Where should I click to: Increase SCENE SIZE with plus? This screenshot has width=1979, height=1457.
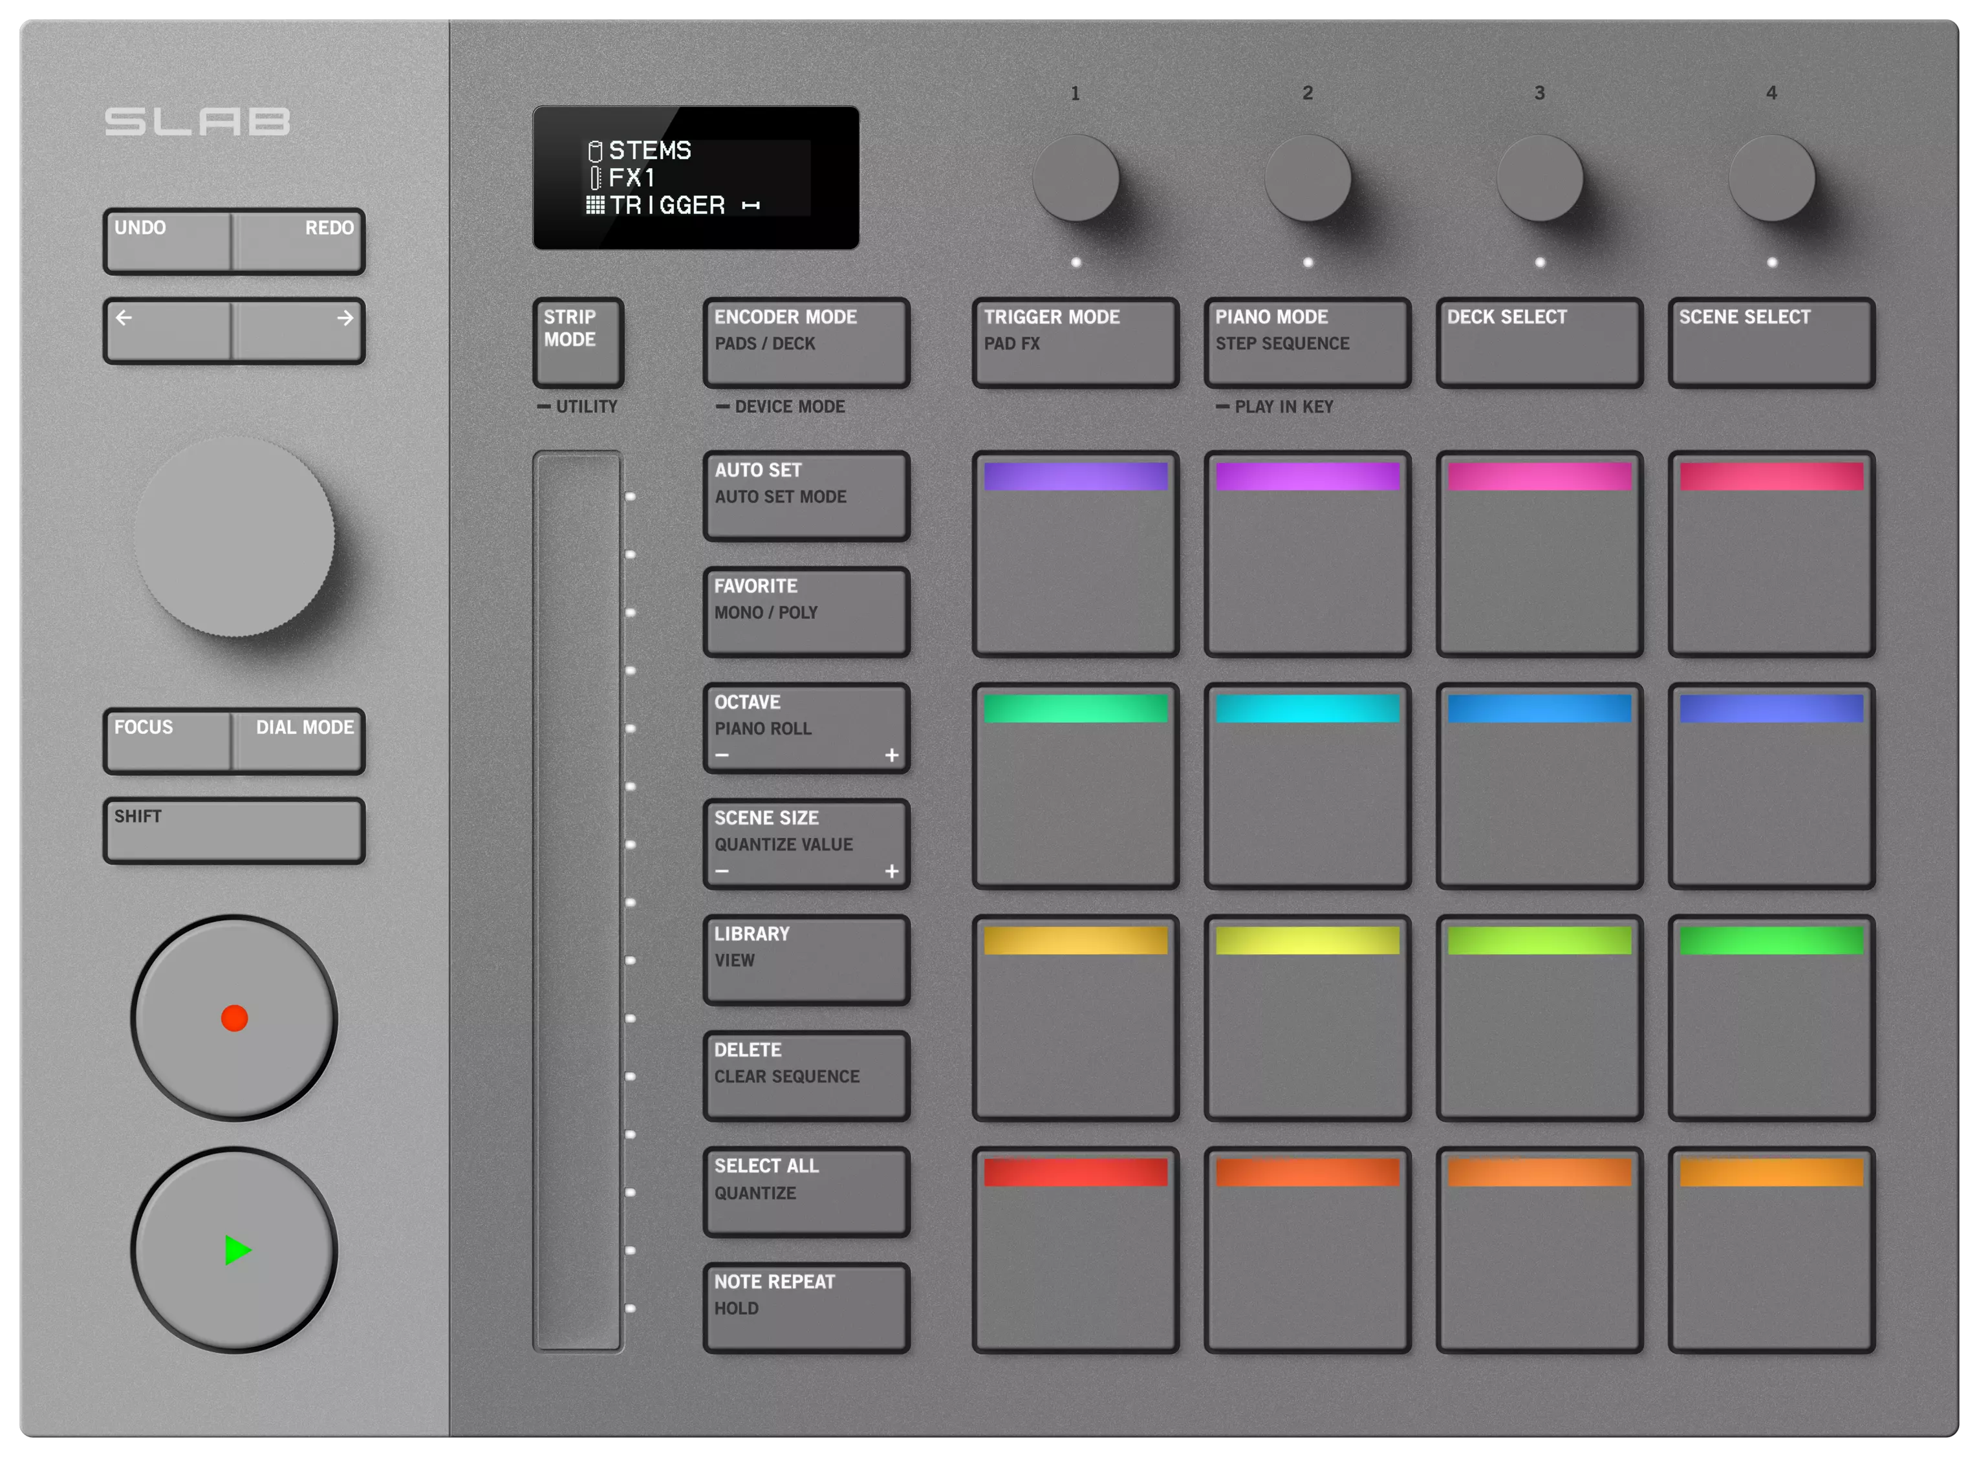point(892,871)
